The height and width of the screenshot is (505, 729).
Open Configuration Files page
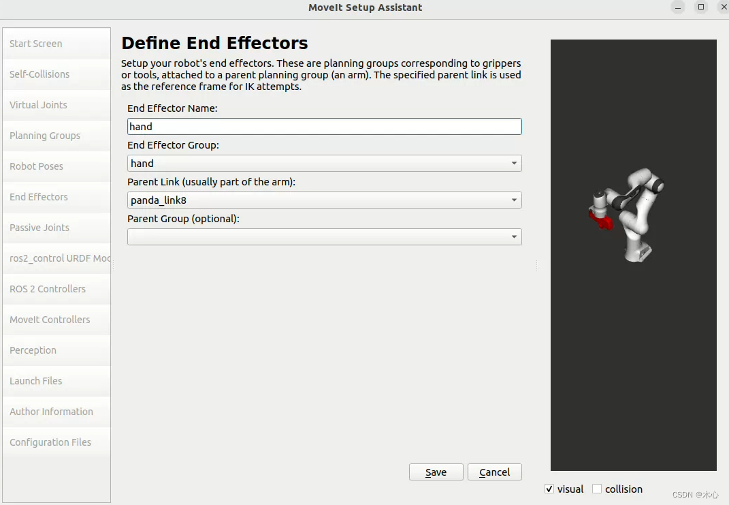point(56,443)
